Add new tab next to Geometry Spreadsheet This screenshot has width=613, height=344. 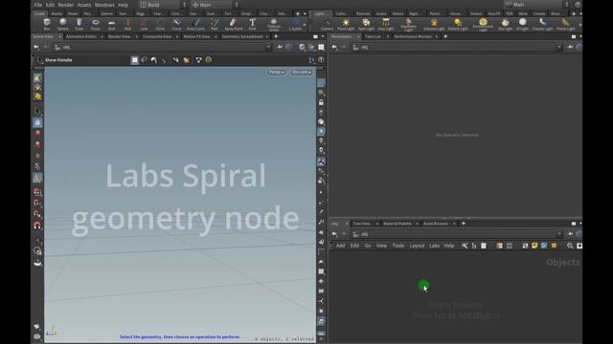click(276, 36)
